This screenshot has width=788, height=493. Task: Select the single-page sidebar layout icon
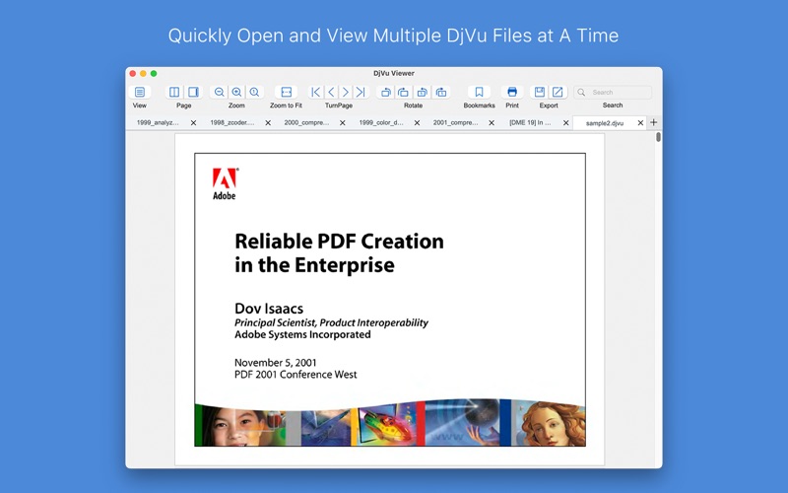(193, 92)
